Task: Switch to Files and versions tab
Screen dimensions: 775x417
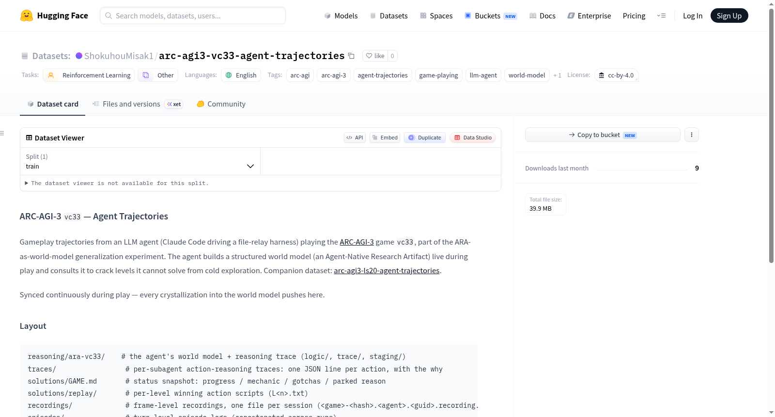Action: tap(137, 104)
